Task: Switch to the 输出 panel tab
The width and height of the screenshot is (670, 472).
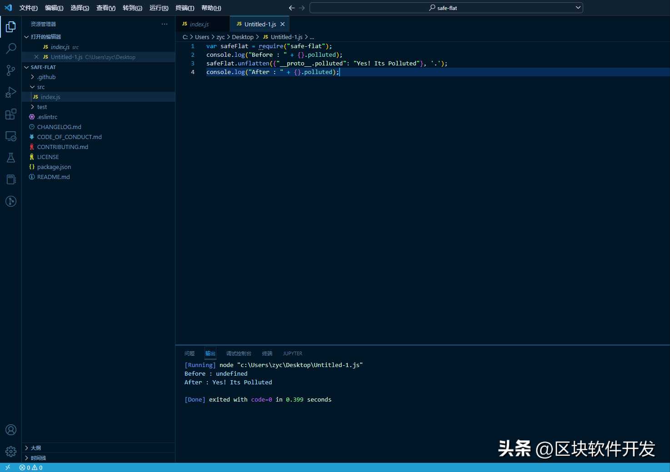Action: click(x=210, y=353)
